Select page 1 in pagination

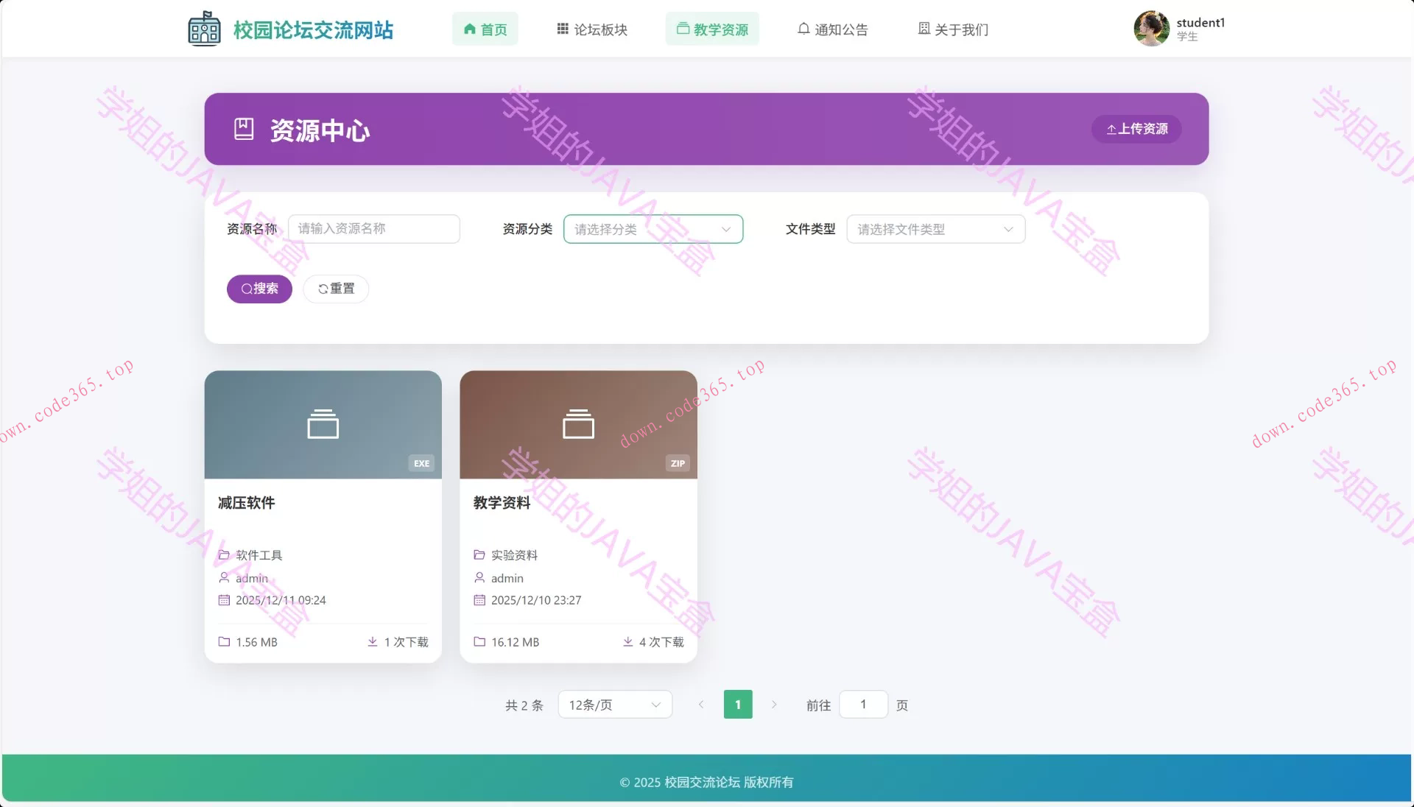[737, 704]
